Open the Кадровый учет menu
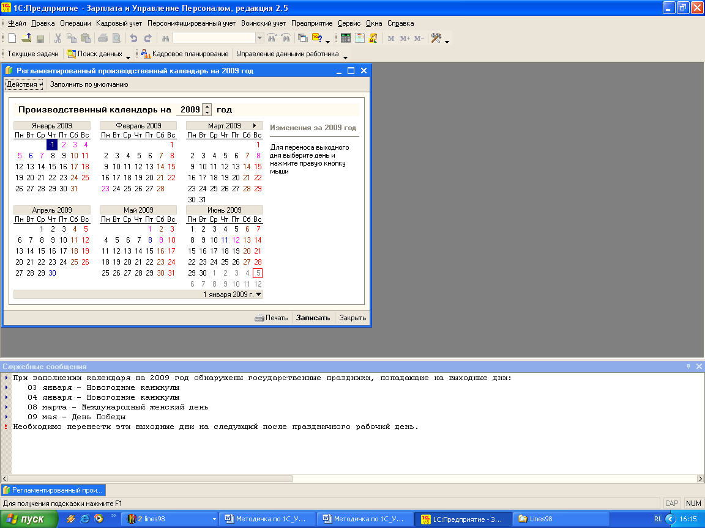The width and height of the screenshot is (705, 528). 119,23
